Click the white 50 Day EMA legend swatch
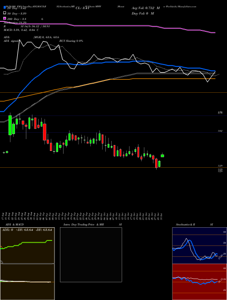This screenshot has height=300, width=227. [x=5, y=13]
